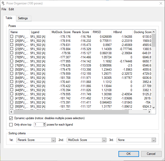Image resolution: width=165 pixels, height=161 pixels.
Task: Decrease the top poses spinner value
Action: pyautogui.click(x=44, y=126)
